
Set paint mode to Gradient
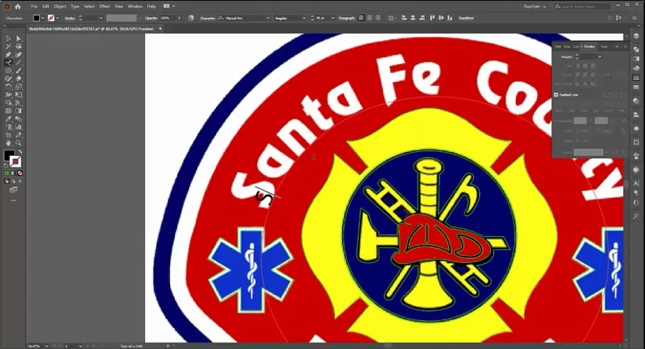[13, 173]
